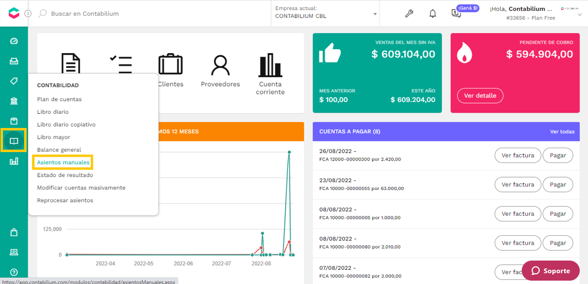The image size is (588, 284).
Task: Expand the sidebar with the arrow button
Action: 28,13
